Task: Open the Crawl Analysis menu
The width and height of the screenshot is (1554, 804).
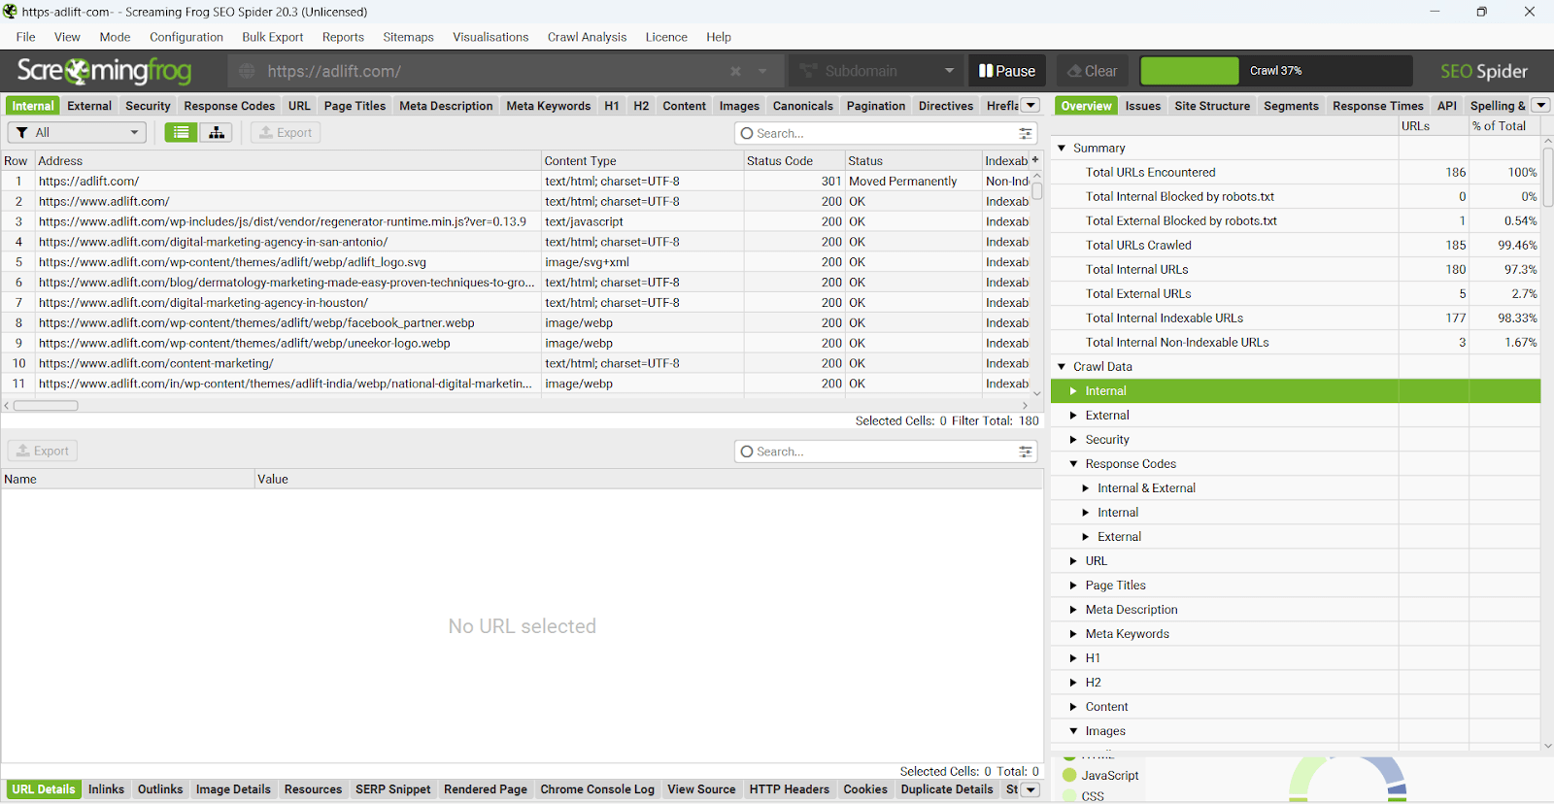Action: click(x=587, y=37)
